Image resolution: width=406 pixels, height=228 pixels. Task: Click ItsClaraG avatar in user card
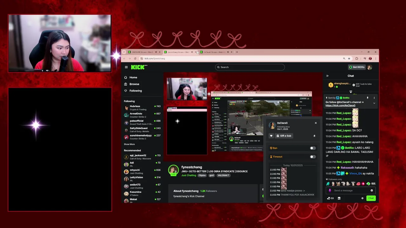click(272, 125)
